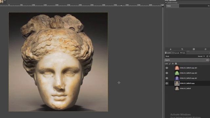Switch to the Layers tab
This screenshot has height=118, width=210.
(168, 53)
